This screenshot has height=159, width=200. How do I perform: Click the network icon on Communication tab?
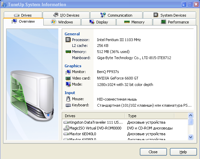(x=103, y=15)
